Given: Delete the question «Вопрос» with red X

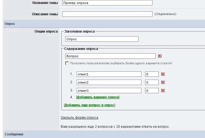Looking at the screenshot, I should [x=160, y=56].
